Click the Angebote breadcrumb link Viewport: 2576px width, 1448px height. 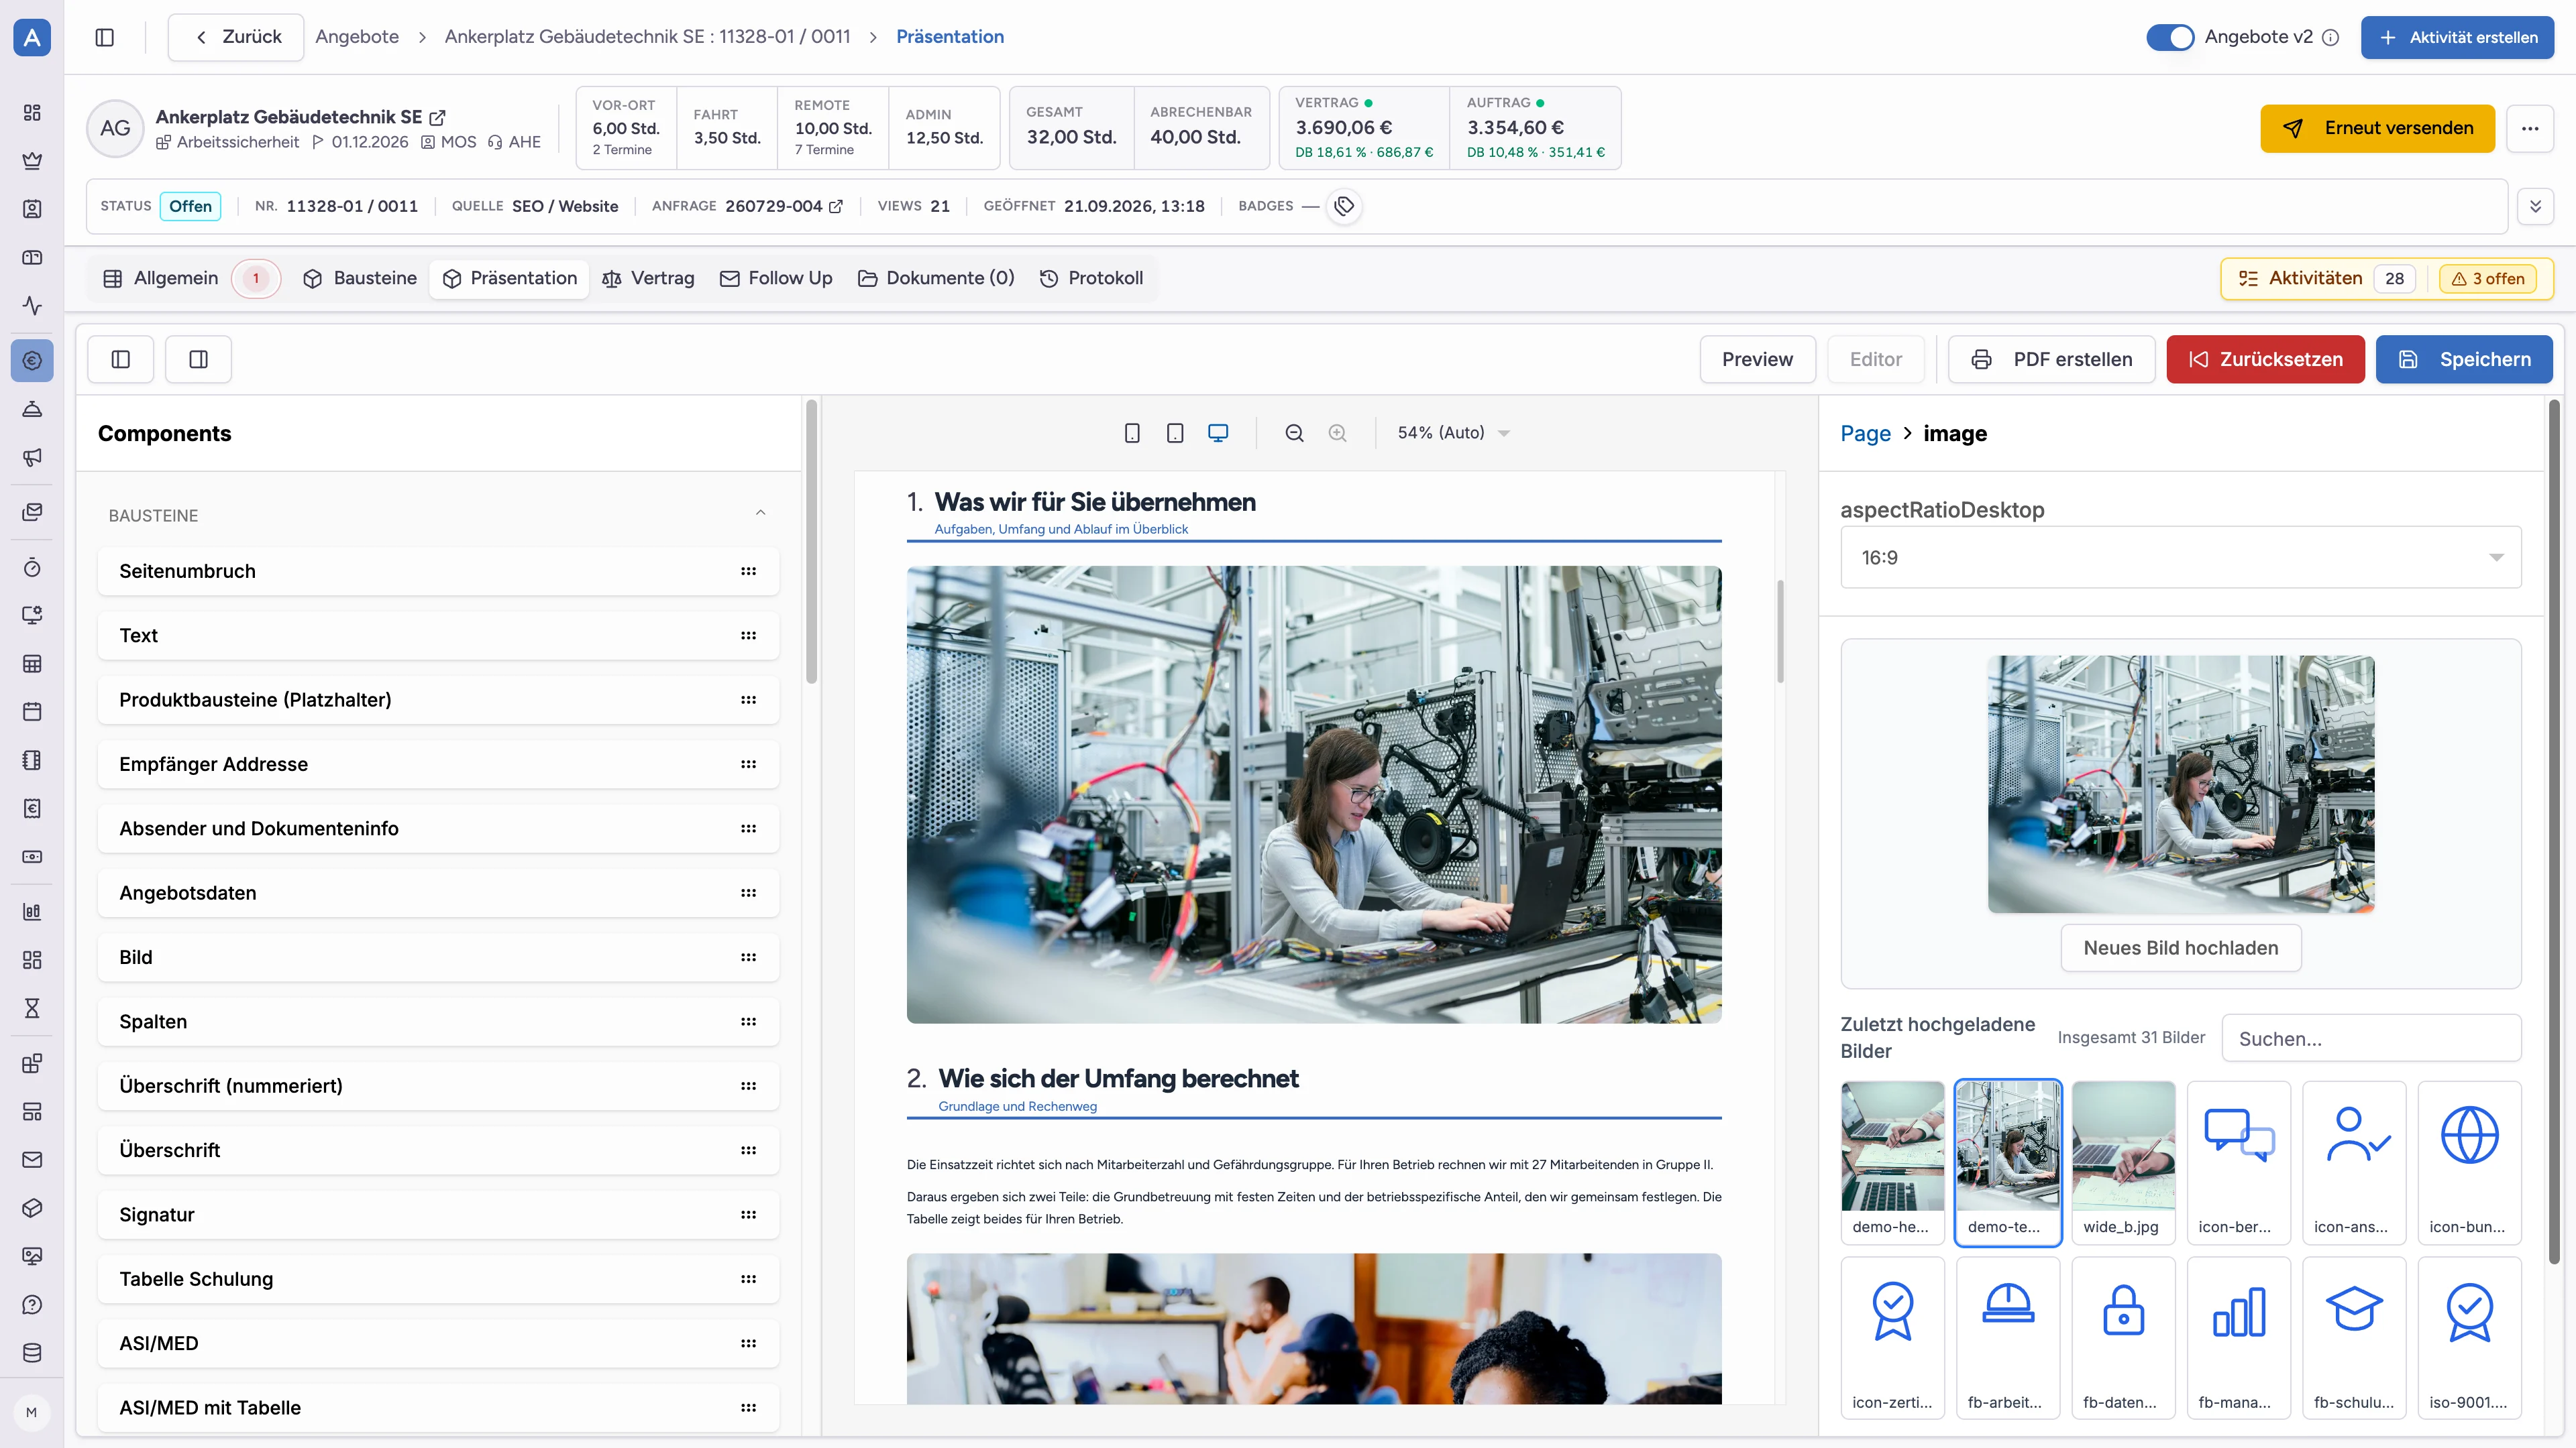click(357, 37)
